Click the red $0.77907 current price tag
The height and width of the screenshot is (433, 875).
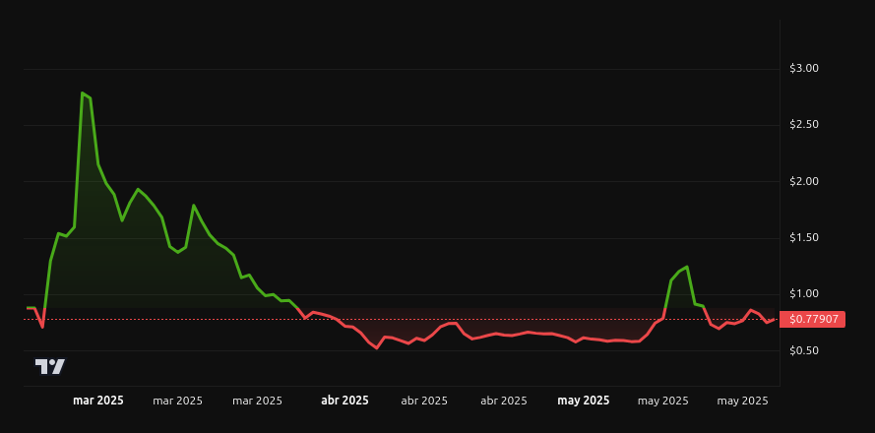click(x=813, y=320)
